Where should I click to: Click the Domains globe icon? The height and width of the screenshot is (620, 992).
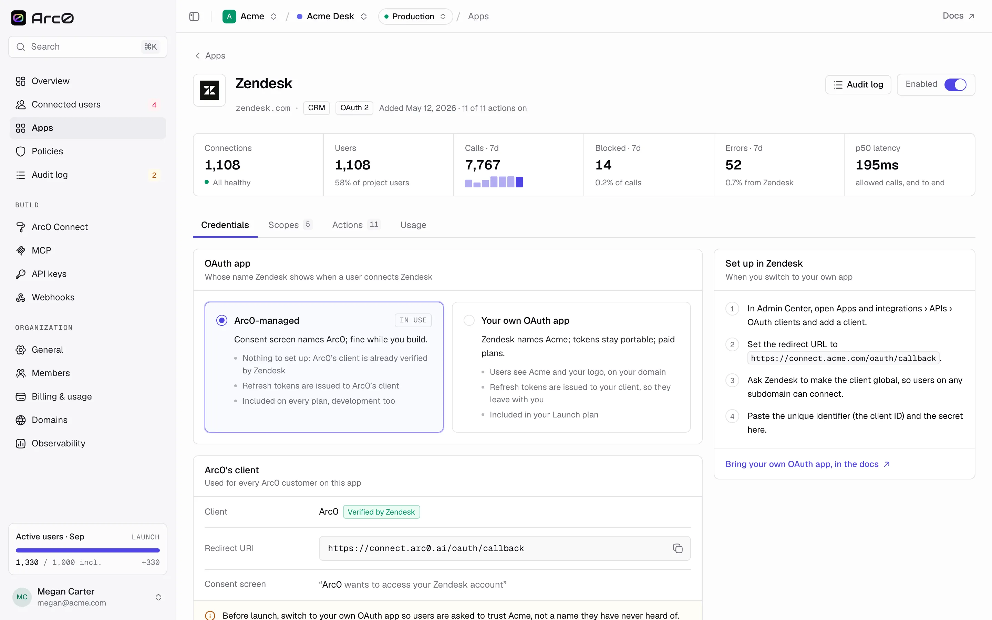coord(21,420)
